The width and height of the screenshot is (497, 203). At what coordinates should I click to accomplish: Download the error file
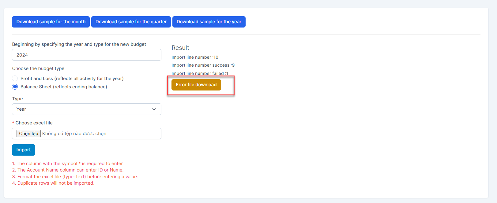click(196, 85)
